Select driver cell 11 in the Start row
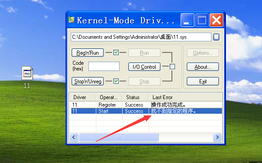The image size is (262, 163). [x=75, y=111]
